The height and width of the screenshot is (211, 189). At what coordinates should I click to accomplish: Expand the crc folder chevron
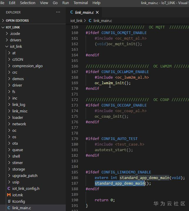[9, 72]
